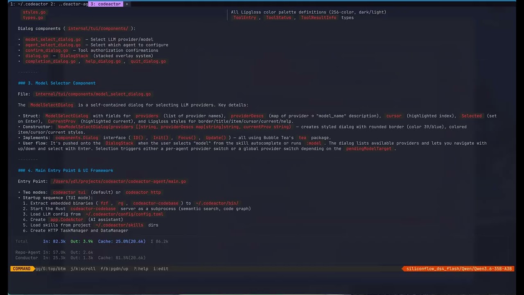Click the ToolEntry type name
The image size is (524, 295).
pyautogui.click(x=245, y=18)
